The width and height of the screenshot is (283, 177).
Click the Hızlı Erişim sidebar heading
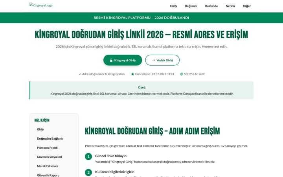42,120
